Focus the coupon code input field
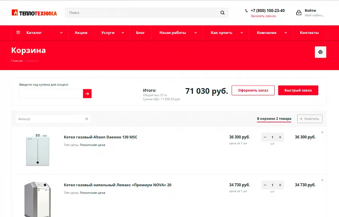Screen dimensions: 339x217 point(51,93)
